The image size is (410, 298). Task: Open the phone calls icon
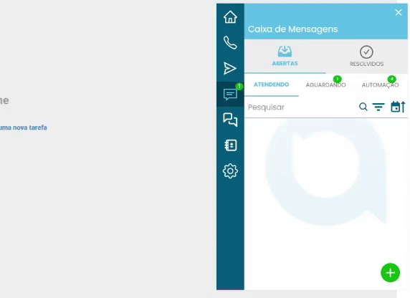[x=230, y=42]
